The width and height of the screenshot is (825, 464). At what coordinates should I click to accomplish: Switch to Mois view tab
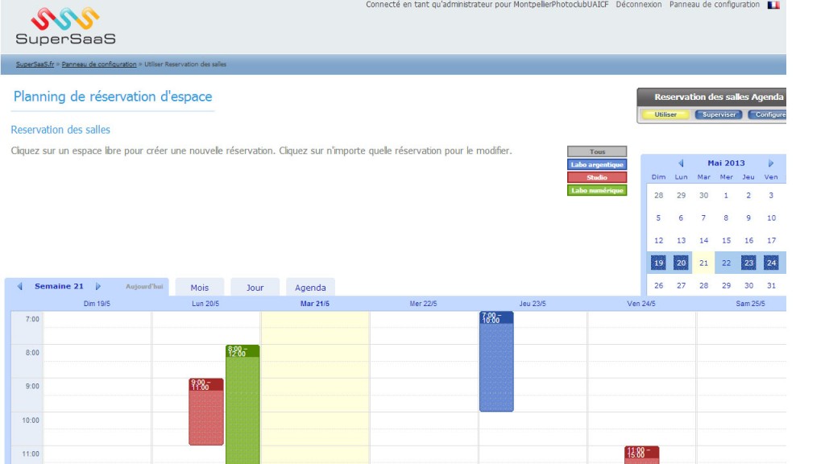coord(200,288)
